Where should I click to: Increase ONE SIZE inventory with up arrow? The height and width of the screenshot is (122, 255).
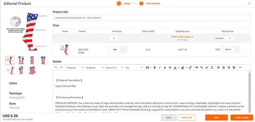click(x=124, y=48)
